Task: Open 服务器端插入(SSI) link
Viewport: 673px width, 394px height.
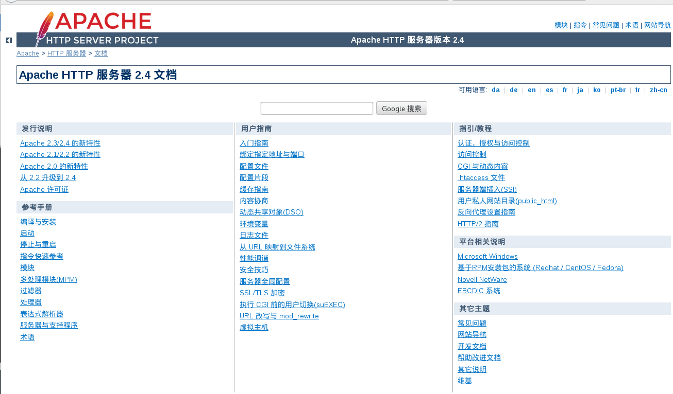Action: click(x=487, y=189)
